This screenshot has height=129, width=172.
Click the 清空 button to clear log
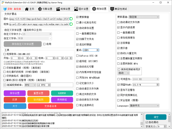[x=156, y=117]
